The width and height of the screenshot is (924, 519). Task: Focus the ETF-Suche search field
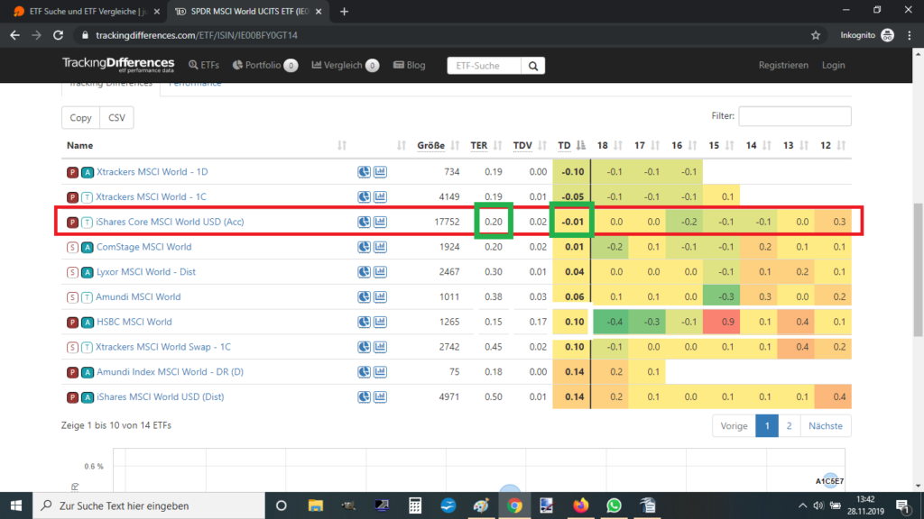tap(484, 65)
